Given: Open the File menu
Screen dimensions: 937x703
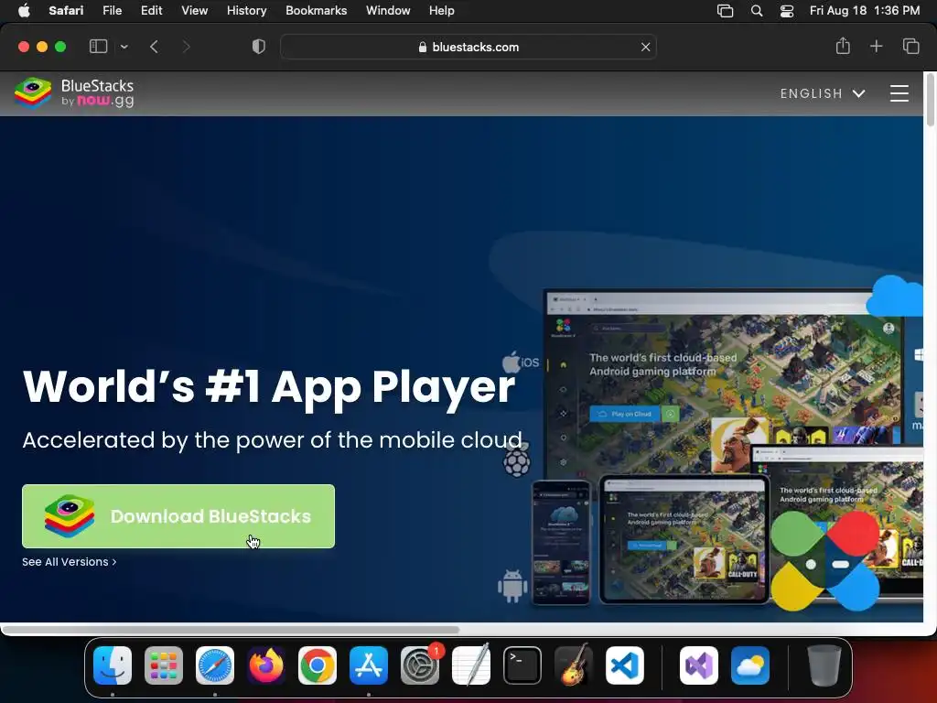Looking at the screenshot, I should click(112, 11).
